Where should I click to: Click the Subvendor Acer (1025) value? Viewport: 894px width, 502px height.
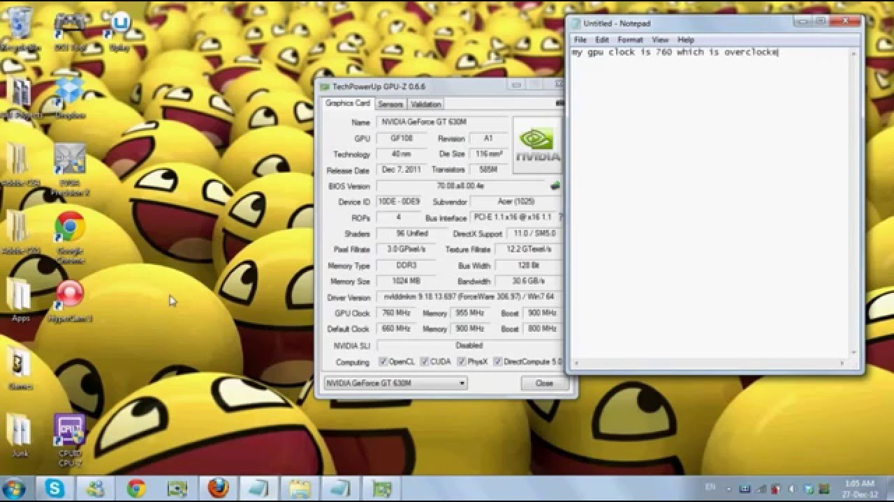pos(515,201)
